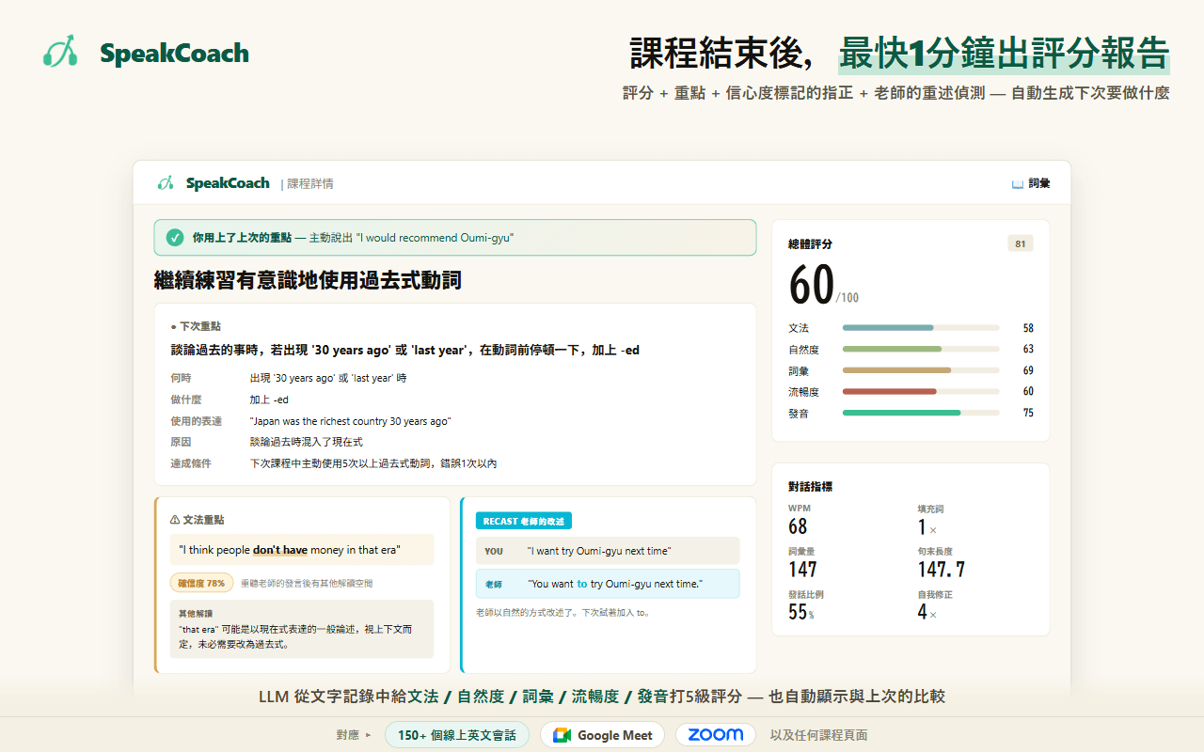
Task: Click the small SpeakCoach icon inside the report card
Action: tap(166, 183)
